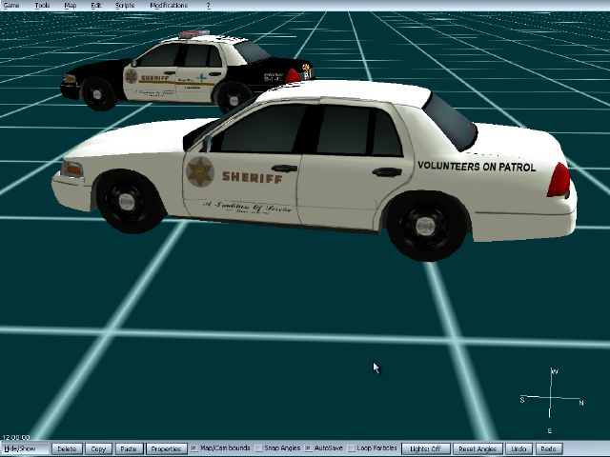610x457 pixels.
Task: Click the Reset Angles button
Action: tap(478, 448)
